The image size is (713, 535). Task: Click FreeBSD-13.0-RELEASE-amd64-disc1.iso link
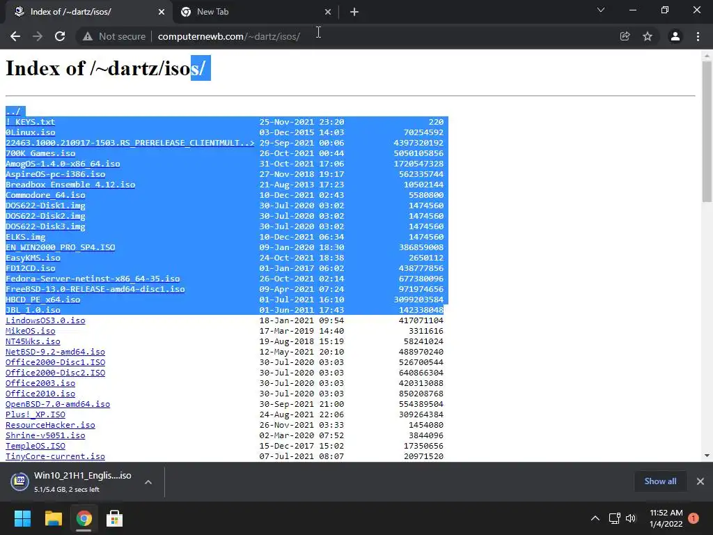point(95,289)
